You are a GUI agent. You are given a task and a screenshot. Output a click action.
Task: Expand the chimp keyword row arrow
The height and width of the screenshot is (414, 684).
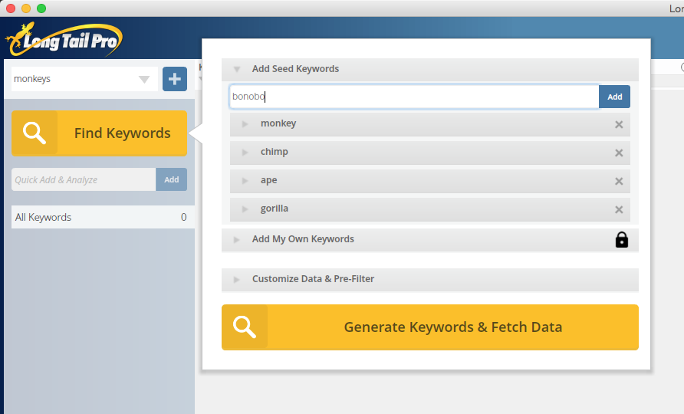click(245, 152)
